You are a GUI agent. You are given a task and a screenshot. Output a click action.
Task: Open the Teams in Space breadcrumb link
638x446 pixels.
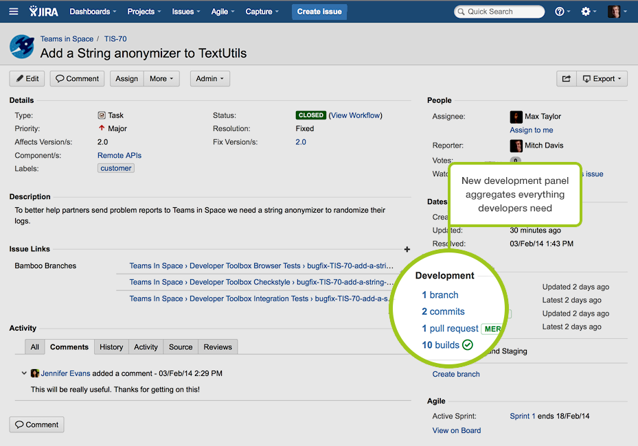tap(67, 38)
